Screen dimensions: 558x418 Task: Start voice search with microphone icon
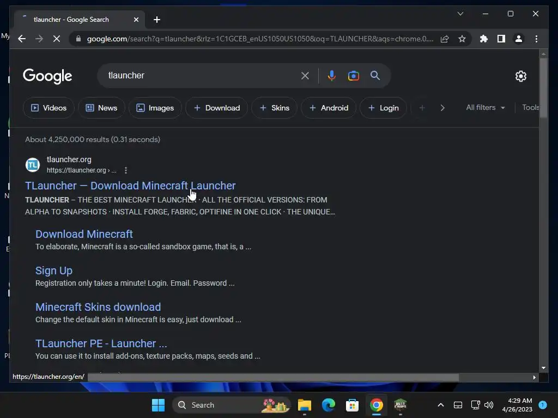pyautogui.click(x=332, y=75)
